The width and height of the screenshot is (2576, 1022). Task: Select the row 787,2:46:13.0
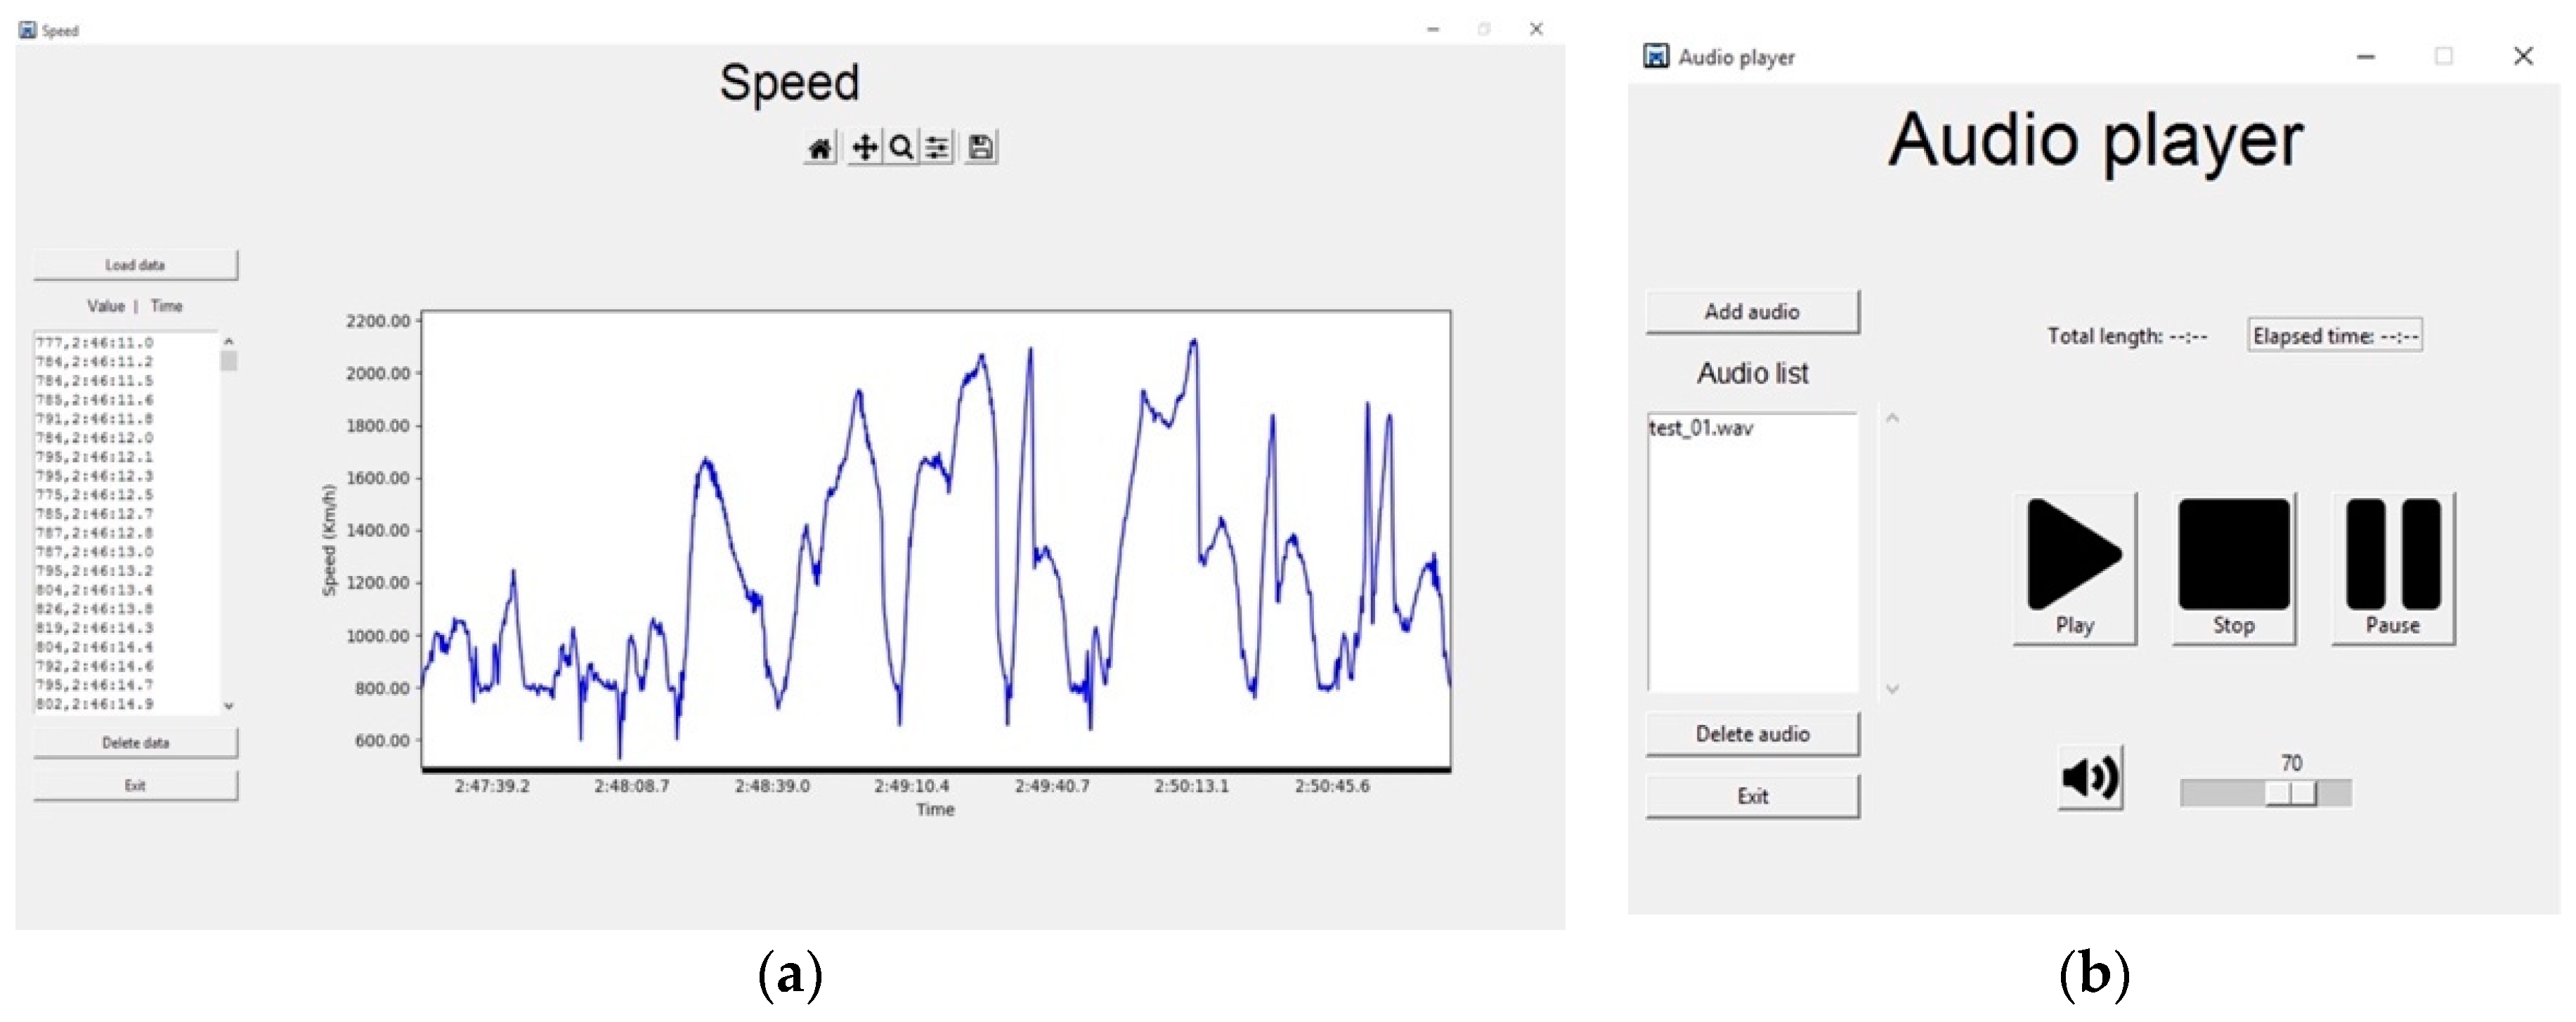pos(95,552)
